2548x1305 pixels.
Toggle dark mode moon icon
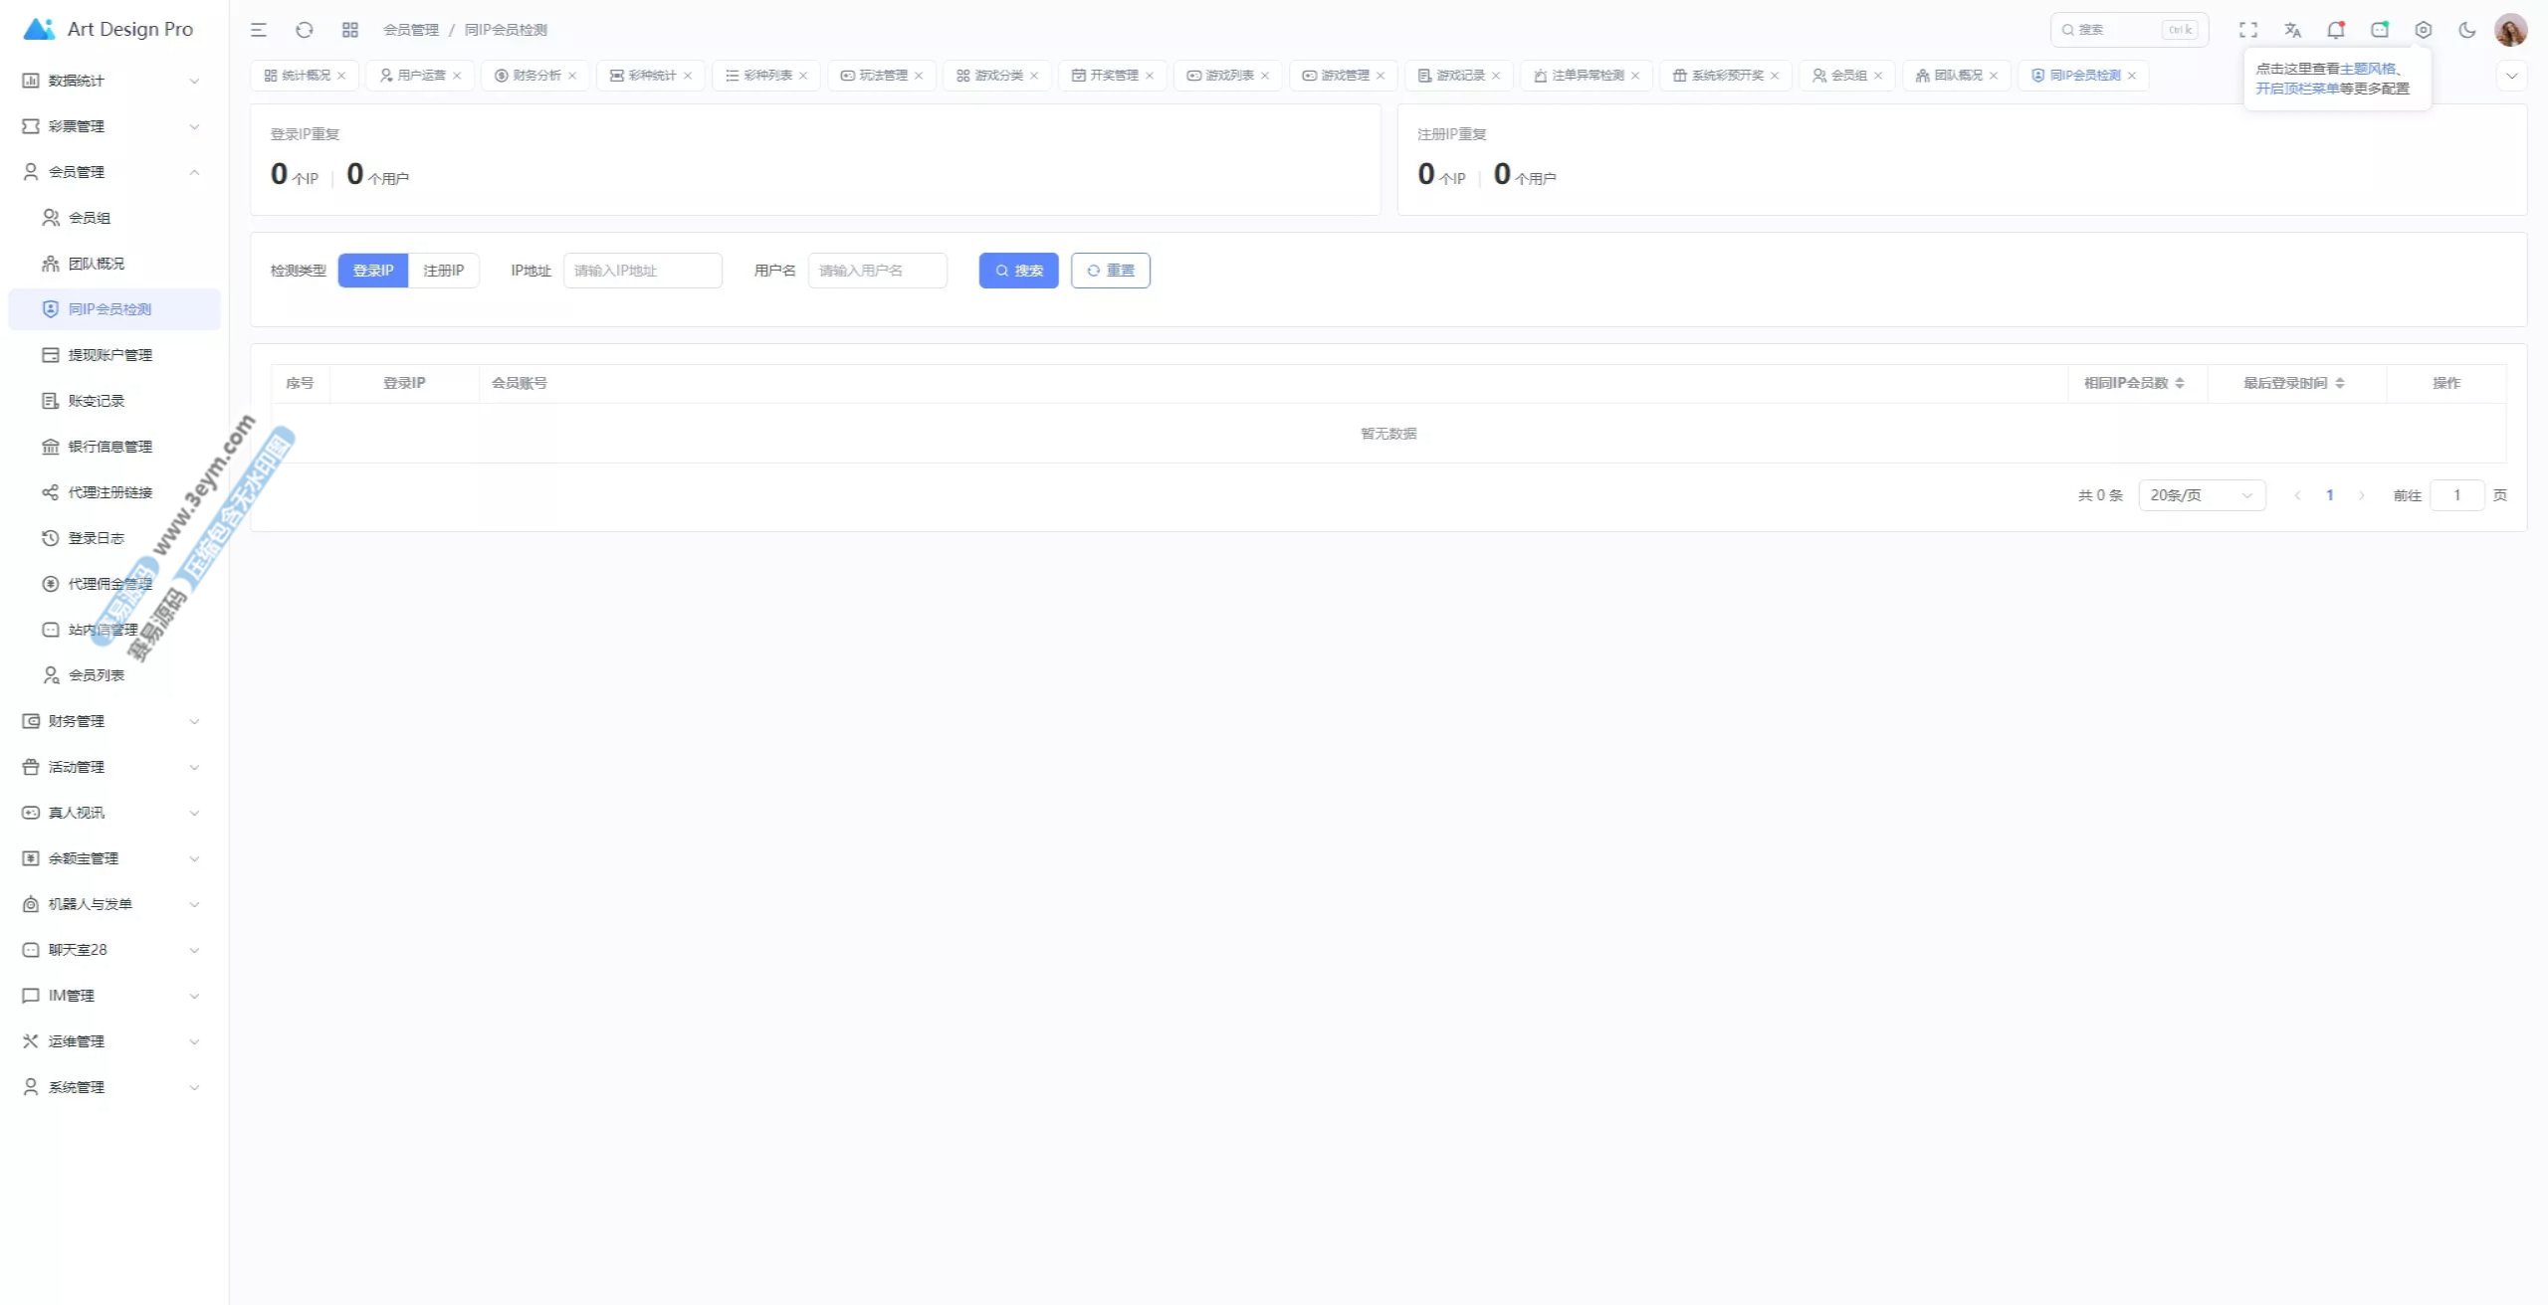(2467, 30)
